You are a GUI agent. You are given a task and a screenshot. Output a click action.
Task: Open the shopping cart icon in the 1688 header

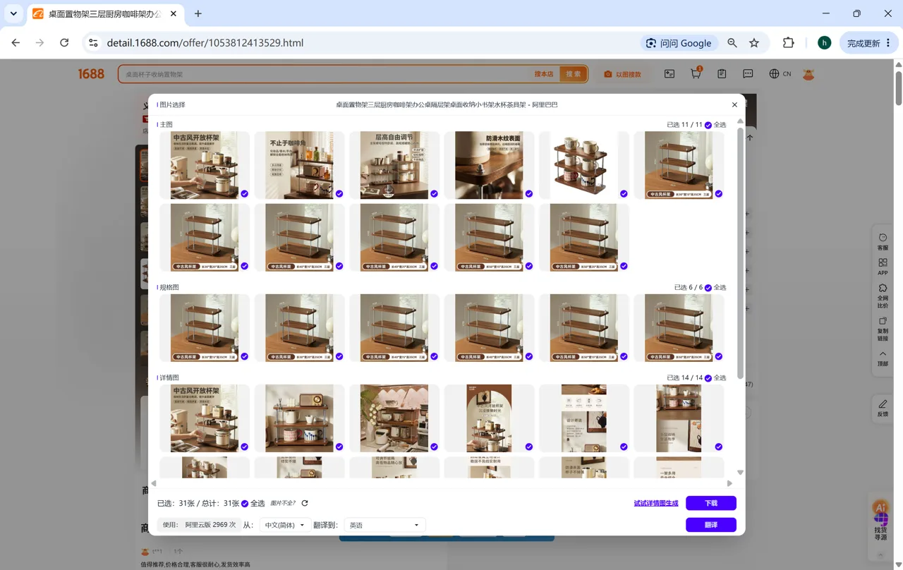696,73
